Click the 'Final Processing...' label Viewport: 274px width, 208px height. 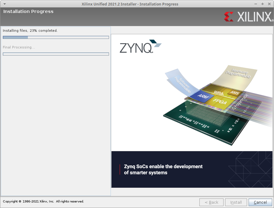pos(19,47)
